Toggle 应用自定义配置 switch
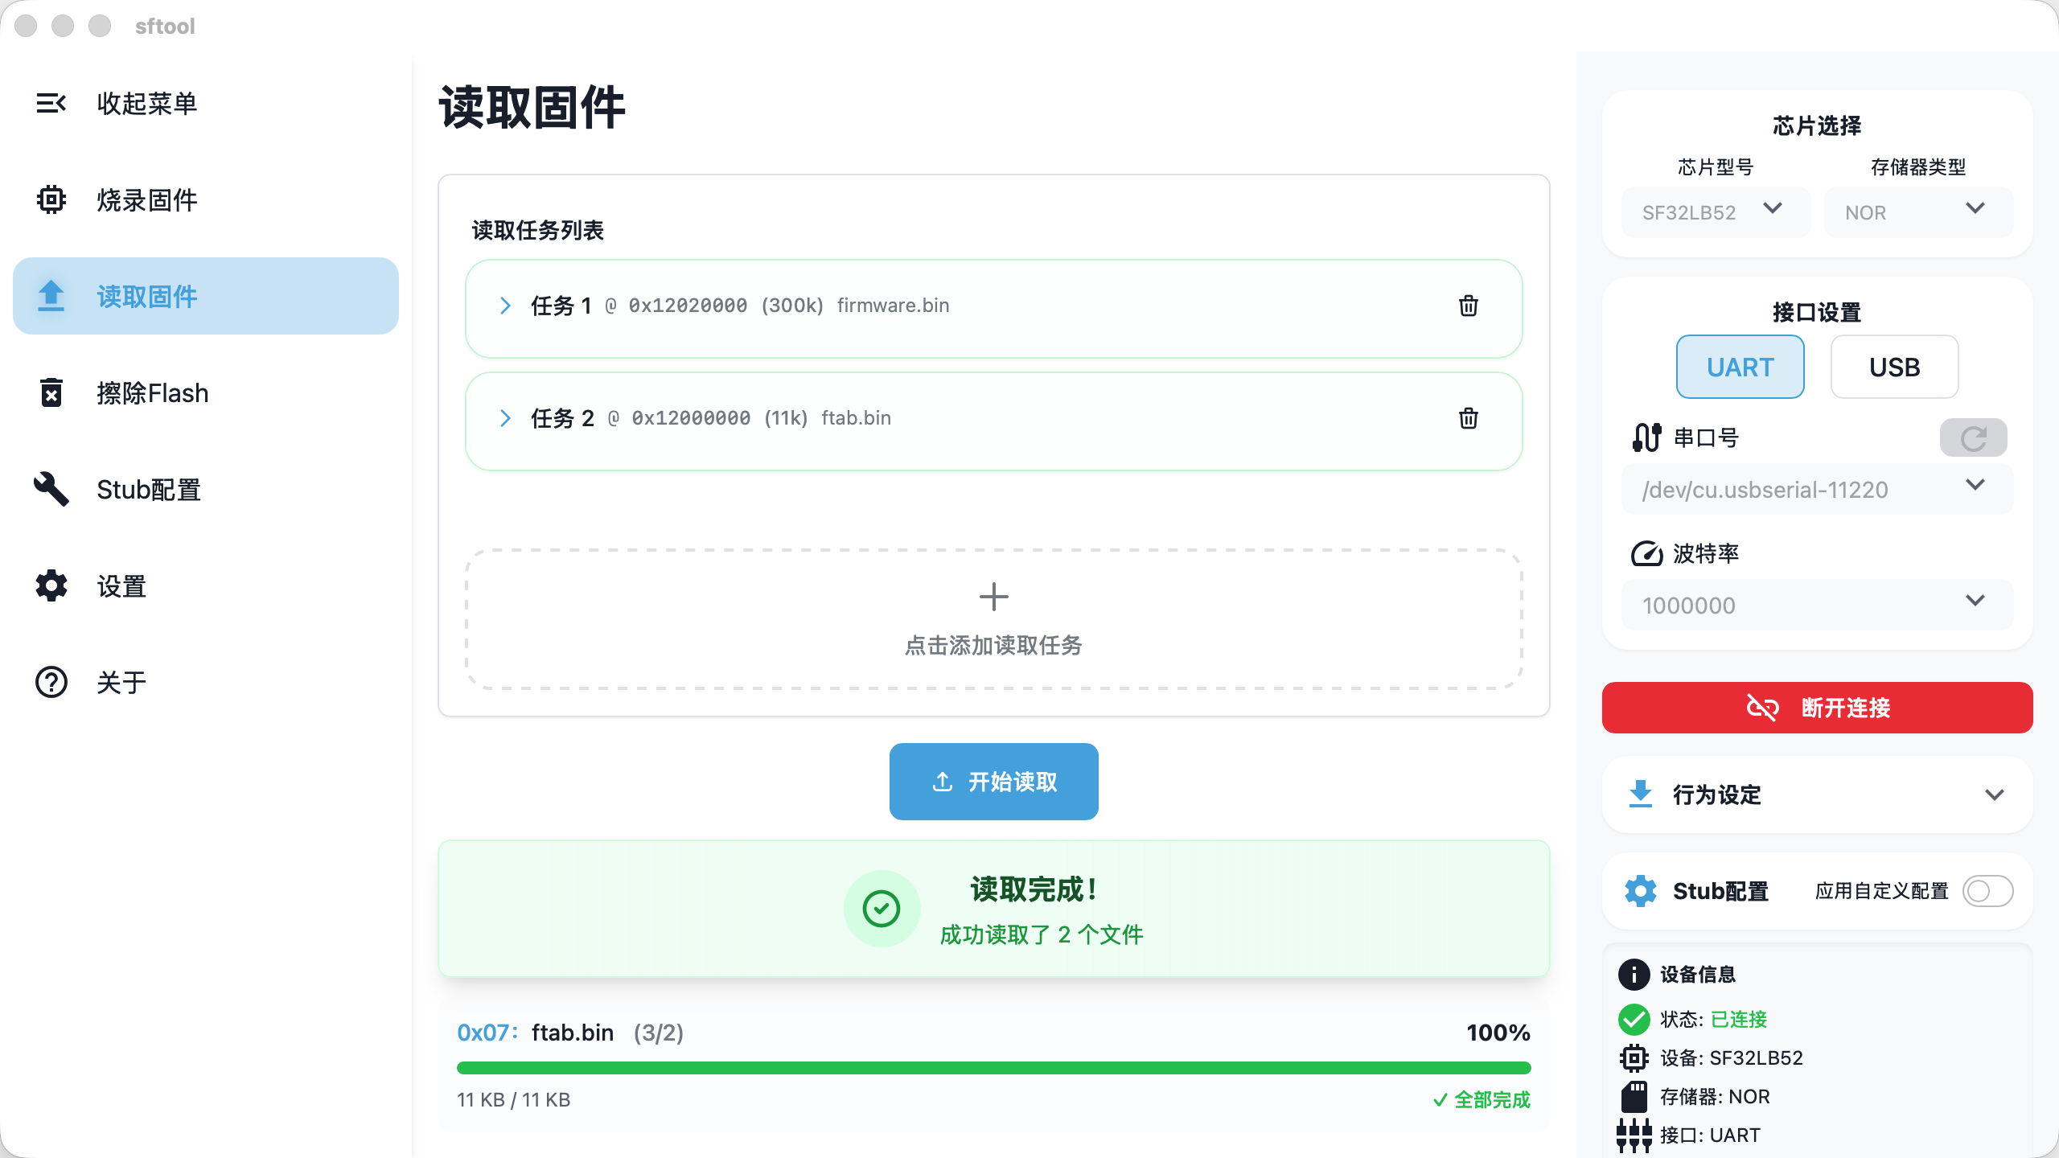The height and width of the screenshot is (1158, 2059). (x=1987, y=891)
